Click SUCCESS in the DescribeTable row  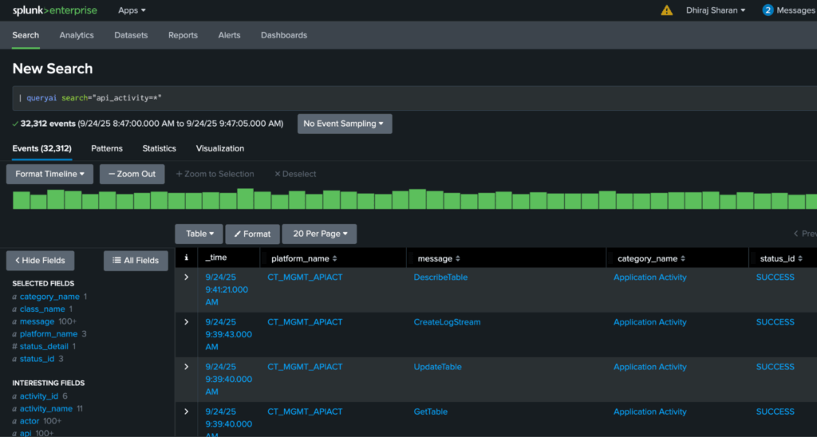click(776, 277)
